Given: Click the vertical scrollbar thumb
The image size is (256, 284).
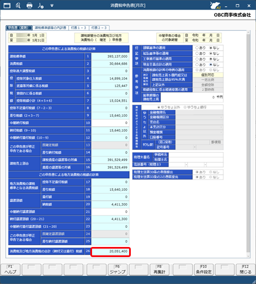Looking at the screenshot, I should tap(248, 143).
